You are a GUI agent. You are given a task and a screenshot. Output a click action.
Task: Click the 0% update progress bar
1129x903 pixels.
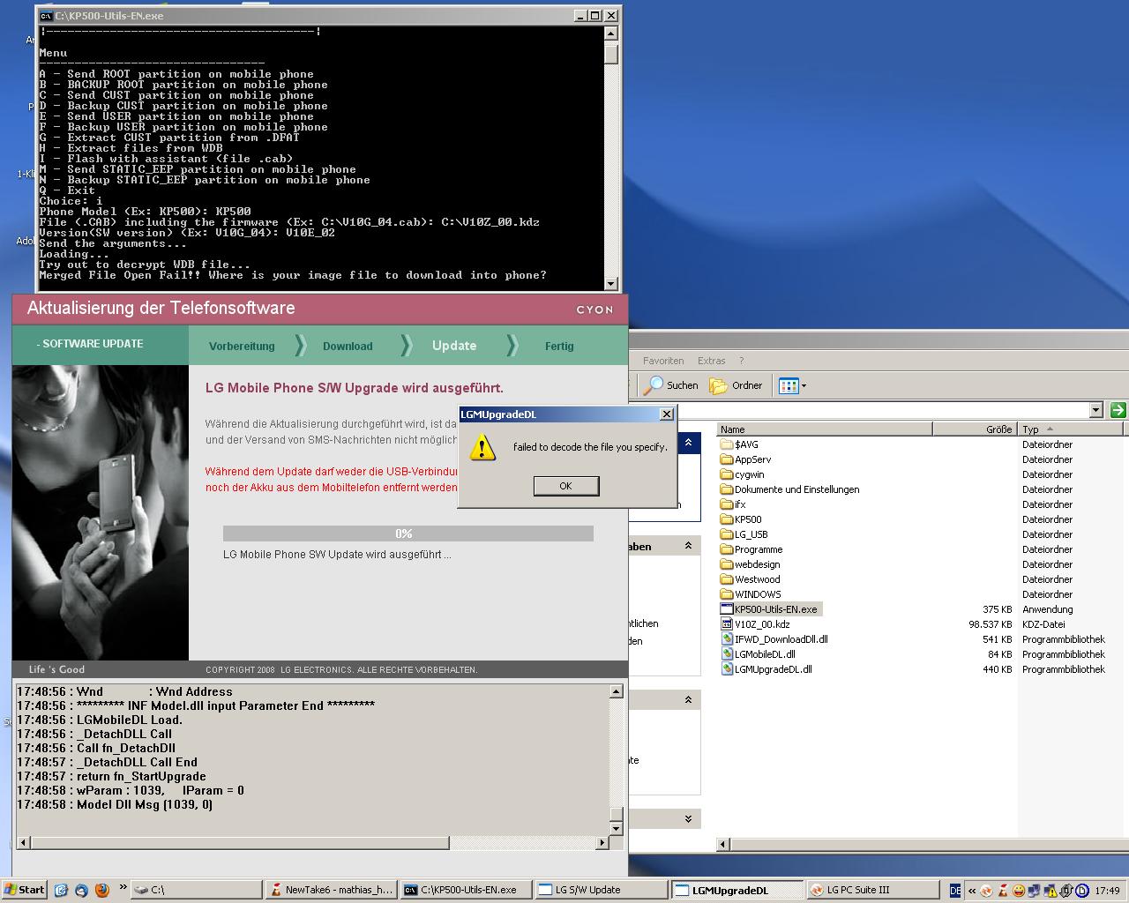(407, 534)
